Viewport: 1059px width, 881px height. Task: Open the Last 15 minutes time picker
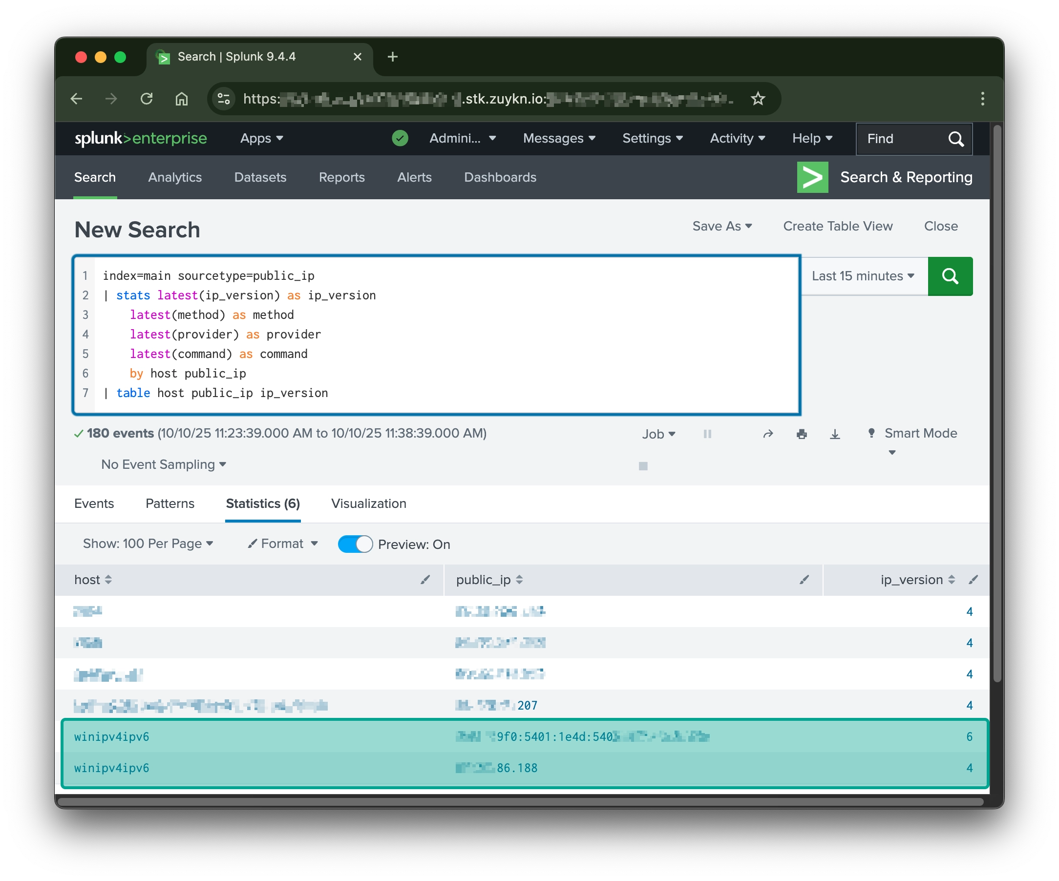[x=862, y=276]
